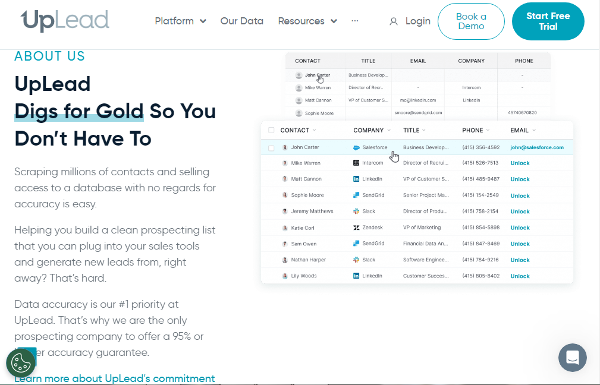The height and width of the screenshot is (385, 600).
Task: Click the Zendesk company logo icon
Action: point(356,228)
